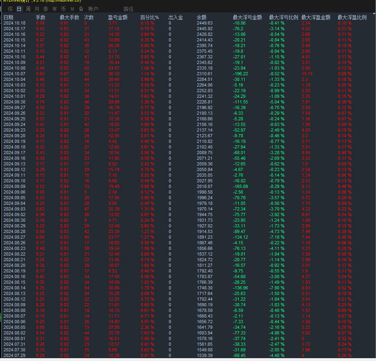Open the 路径 path tab
The width and height of the screenshot is (376, 361).
128,9
